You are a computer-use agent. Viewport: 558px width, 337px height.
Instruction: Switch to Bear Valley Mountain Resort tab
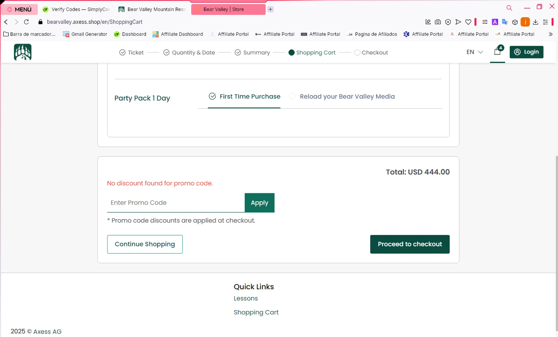152,9
